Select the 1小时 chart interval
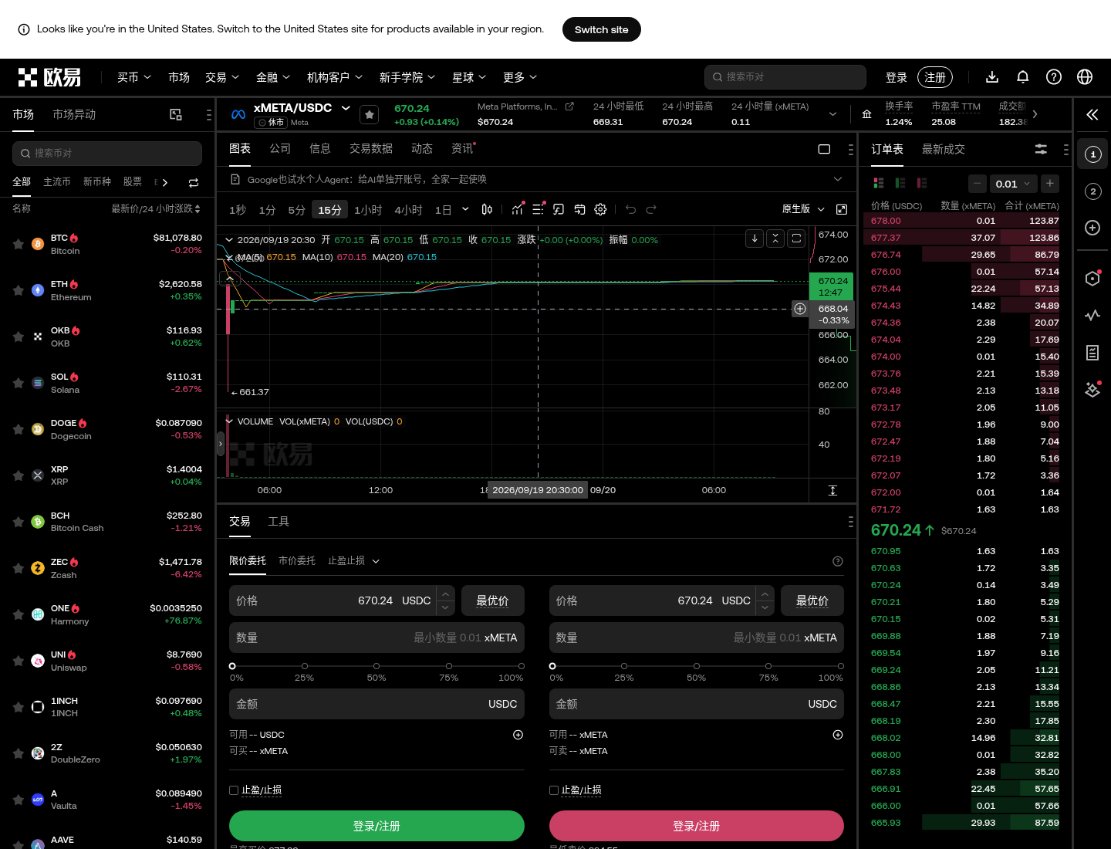 (368, 210)
